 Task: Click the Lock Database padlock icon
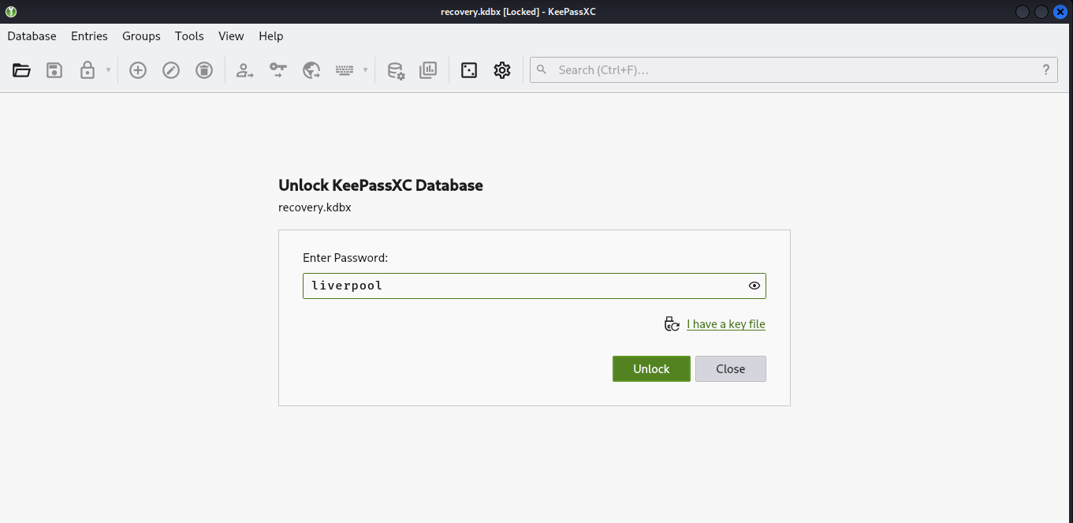(x=87, y=70)
